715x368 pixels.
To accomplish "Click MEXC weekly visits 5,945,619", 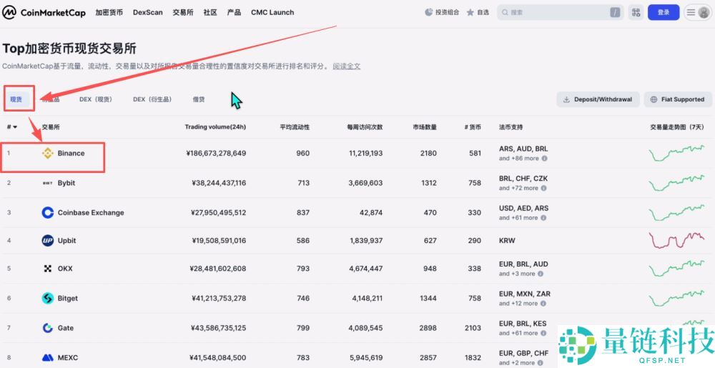I will point(365,357).
